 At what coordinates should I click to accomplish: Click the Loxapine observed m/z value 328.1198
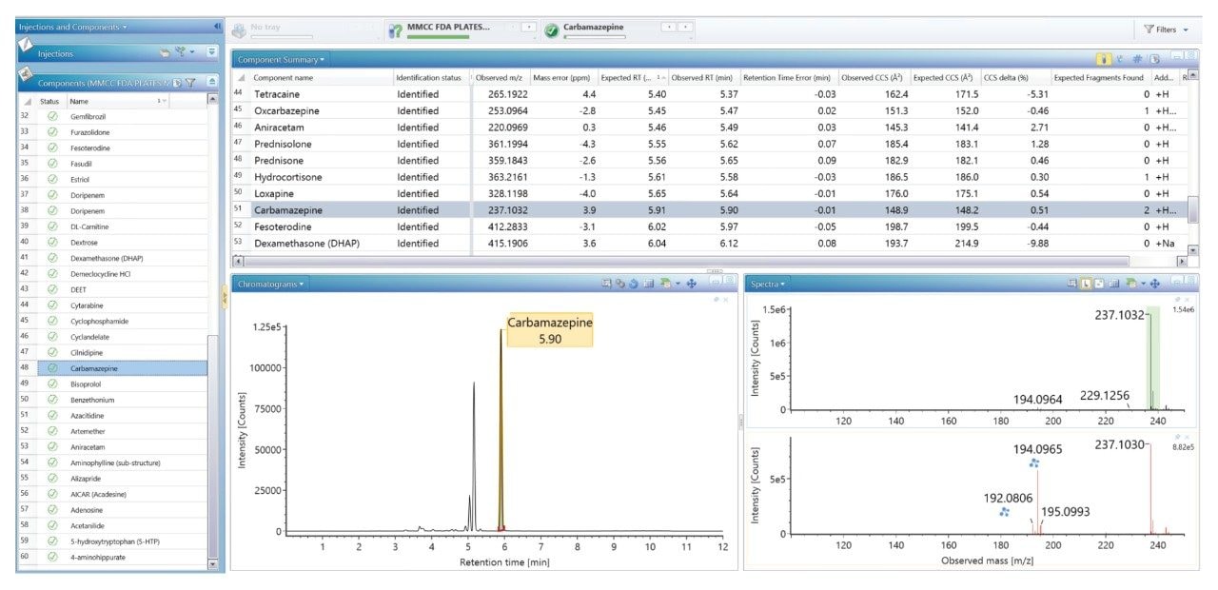pos(509,193)
